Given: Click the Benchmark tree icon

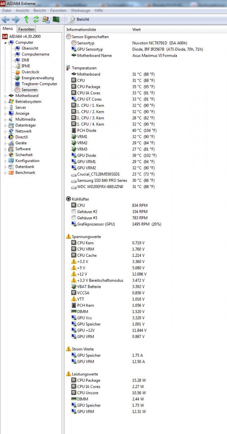Looking at the screenshot, I should coord(11,173).
